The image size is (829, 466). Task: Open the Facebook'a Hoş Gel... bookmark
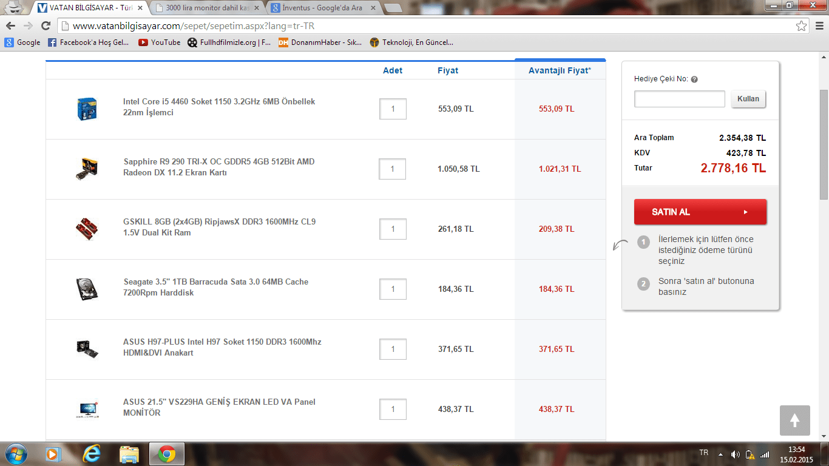pyautogui.click(x=89, y=42)
